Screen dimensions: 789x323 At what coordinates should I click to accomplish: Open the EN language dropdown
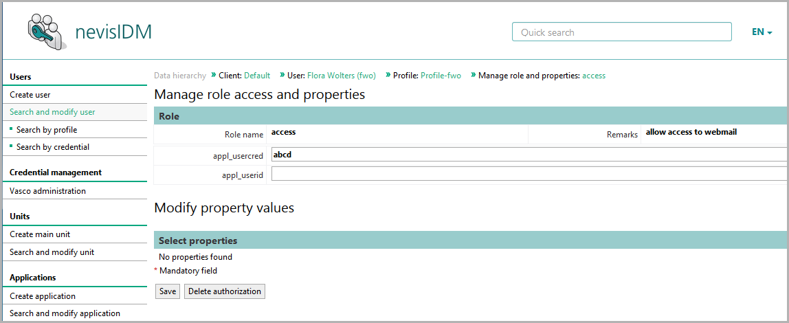(762, 32)
